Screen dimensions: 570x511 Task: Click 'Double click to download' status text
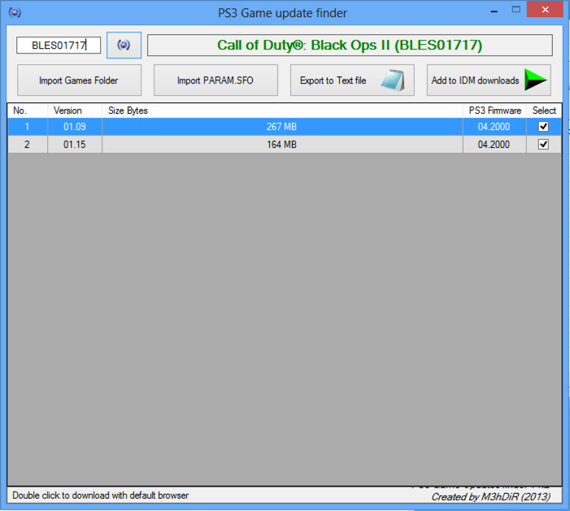click(x=101, y=496)
